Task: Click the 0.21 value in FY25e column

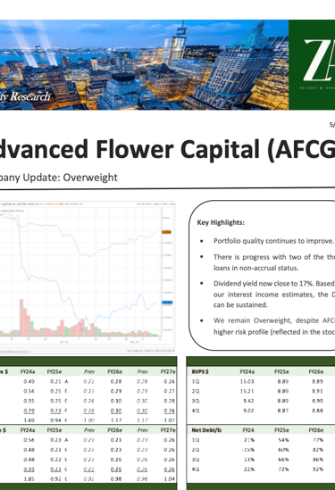Action: pyautogui.click(x=55, y=382)
